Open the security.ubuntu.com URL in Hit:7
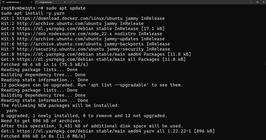 60,49
